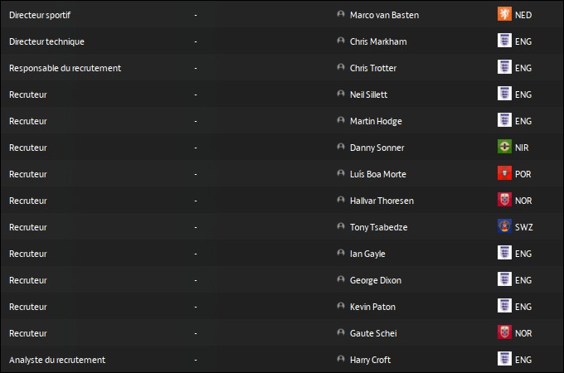Click the Portugal flag next to Luís Boa Morte
Screen dimensions: 564x373
point(503,174)
